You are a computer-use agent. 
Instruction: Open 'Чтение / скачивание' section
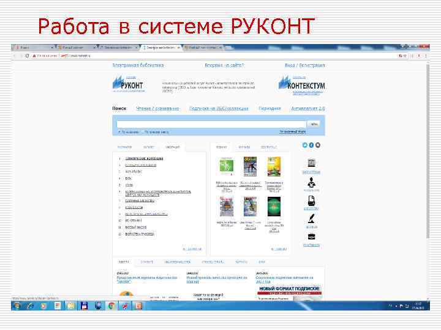point(157,108)
